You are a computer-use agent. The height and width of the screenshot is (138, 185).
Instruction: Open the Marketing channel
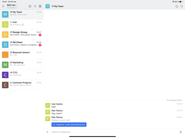click(22, 65)
